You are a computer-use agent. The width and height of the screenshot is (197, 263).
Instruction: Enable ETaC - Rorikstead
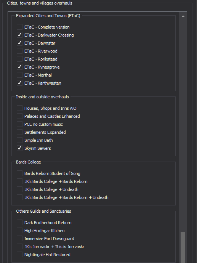point(19,59)
